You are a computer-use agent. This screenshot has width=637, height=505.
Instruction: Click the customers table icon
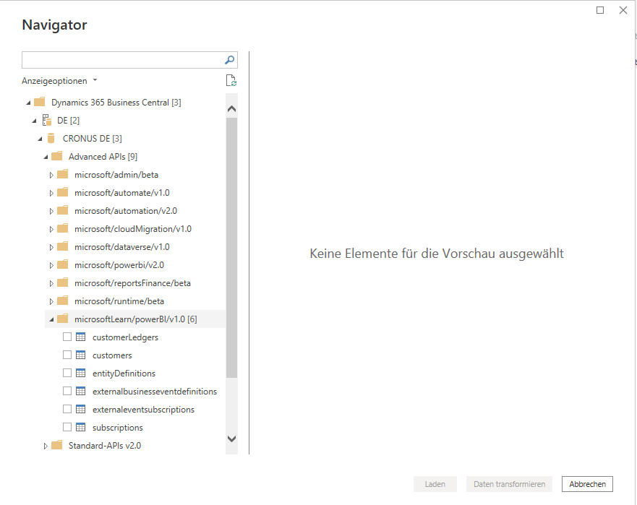[x=81, y=355]
